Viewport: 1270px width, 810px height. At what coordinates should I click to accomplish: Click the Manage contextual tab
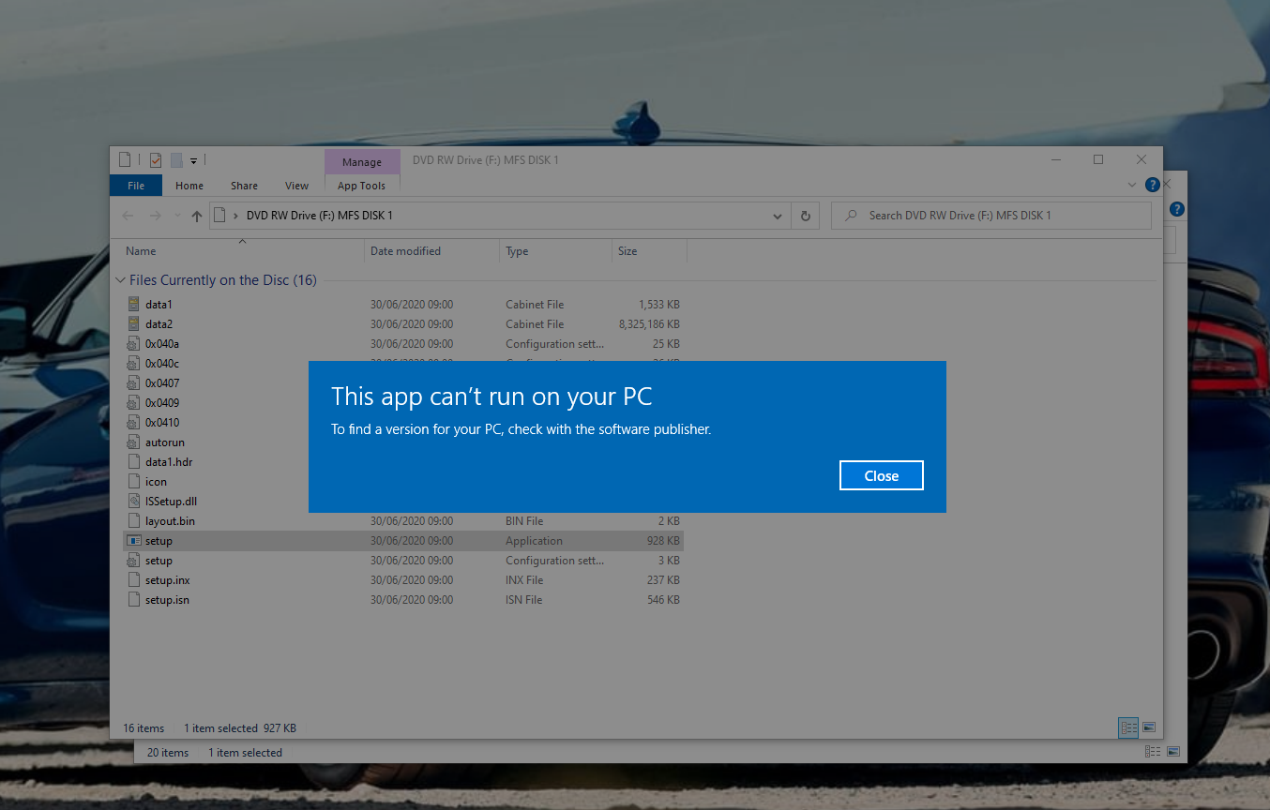point(361,162)
